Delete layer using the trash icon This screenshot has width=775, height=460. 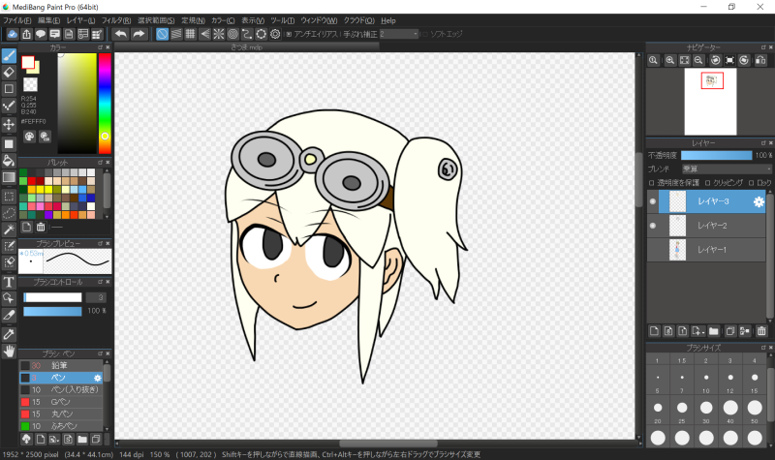pos(761,330)
